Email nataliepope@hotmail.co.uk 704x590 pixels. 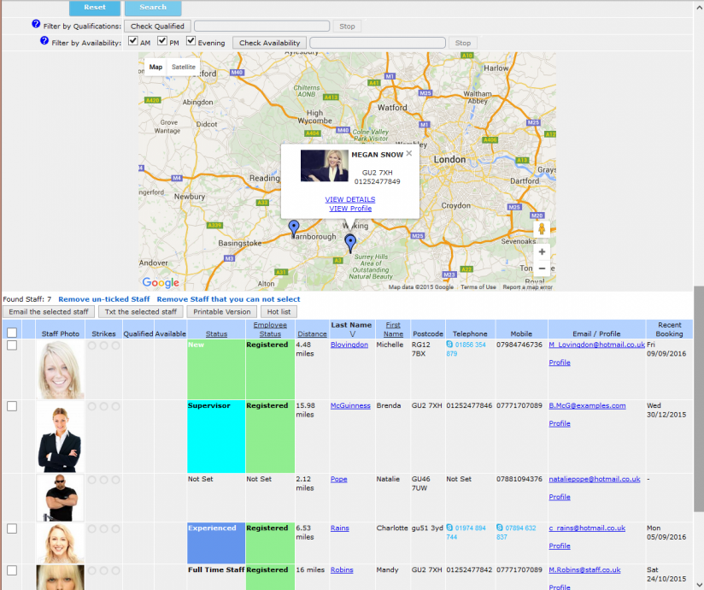point(595,480)
